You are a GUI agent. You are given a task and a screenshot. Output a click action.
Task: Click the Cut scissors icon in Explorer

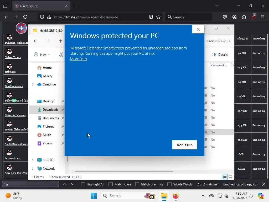61,54
